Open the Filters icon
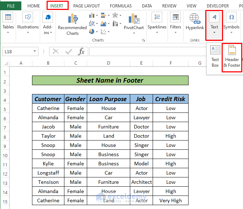The width and height of the screenshot is (243, 209). pos(175,17)
